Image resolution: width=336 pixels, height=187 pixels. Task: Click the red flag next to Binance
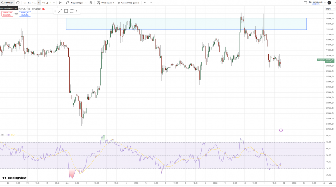click(44, 9)
